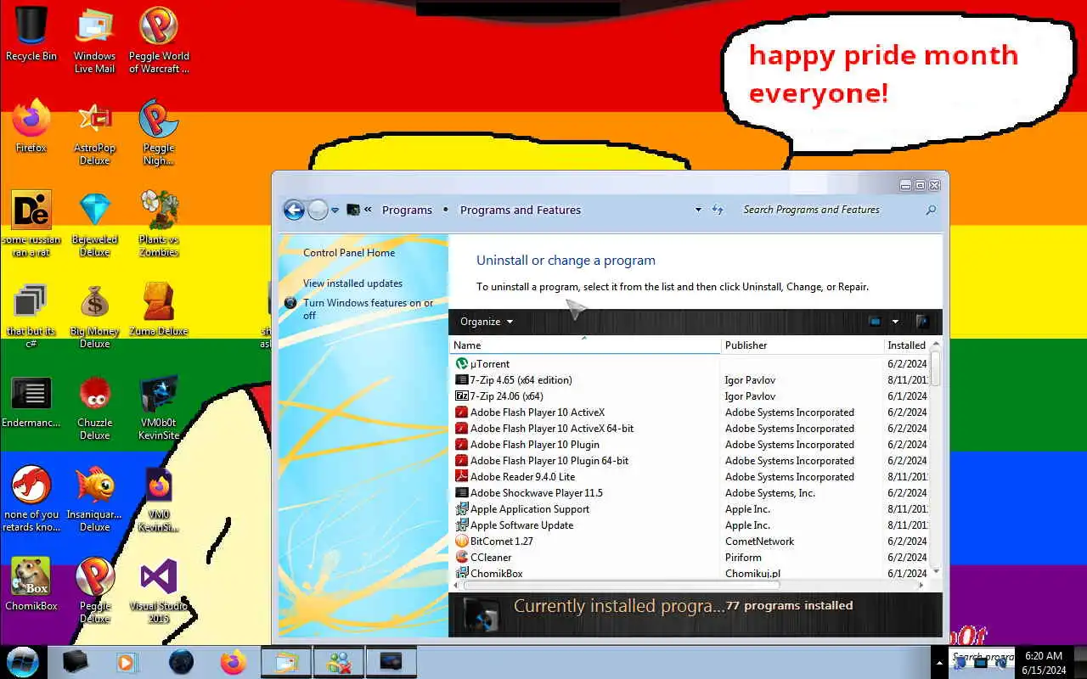This screenshot has height=679, width=1087.
Task: Click the Control Panel icon in address bar
Action: click(x=353, y=210)
